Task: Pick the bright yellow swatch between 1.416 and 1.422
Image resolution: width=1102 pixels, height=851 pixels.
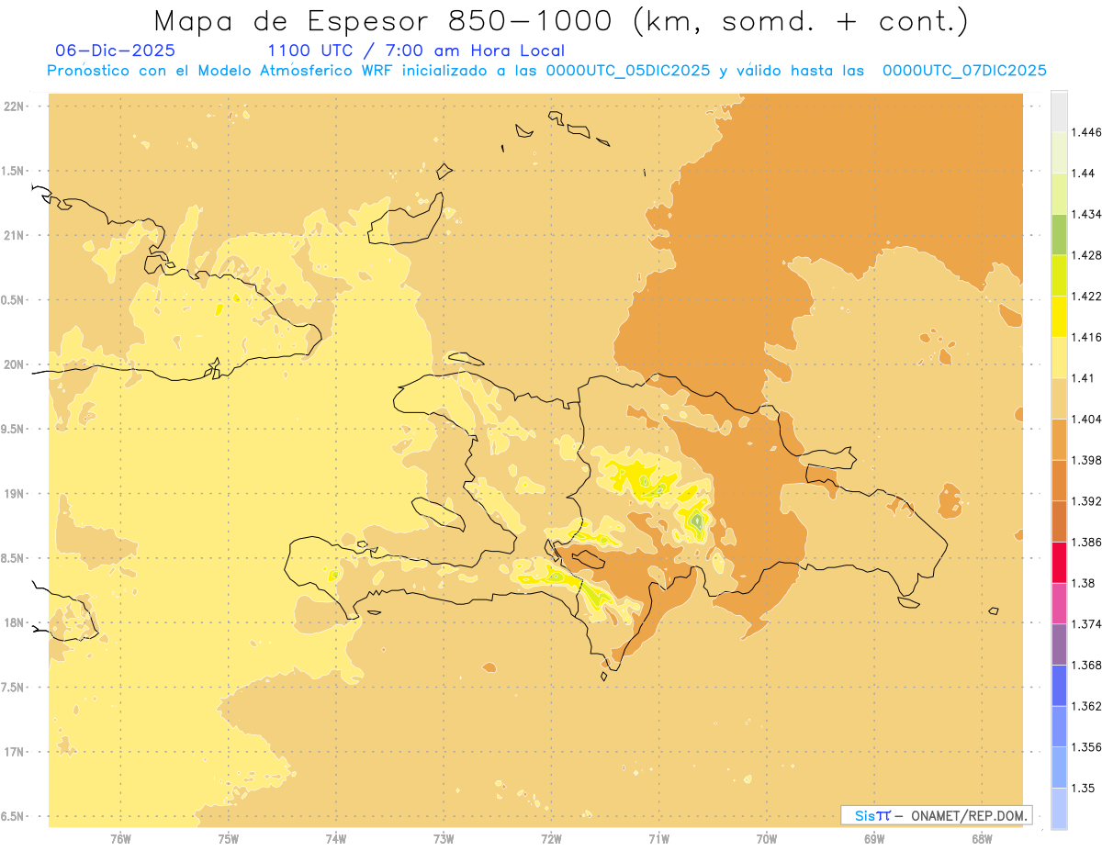Action: [x=1059, y=317]
